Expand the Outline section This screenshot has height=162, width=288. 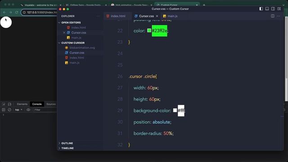click(x=67, y=143)
